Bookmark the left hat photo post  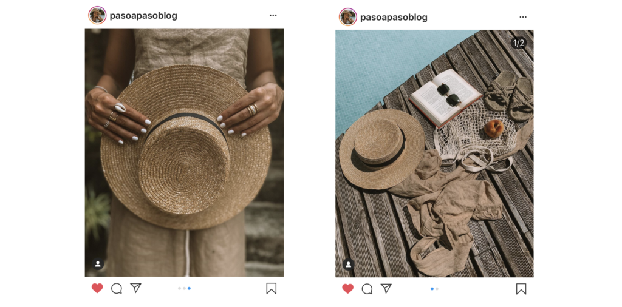(272, 288)
